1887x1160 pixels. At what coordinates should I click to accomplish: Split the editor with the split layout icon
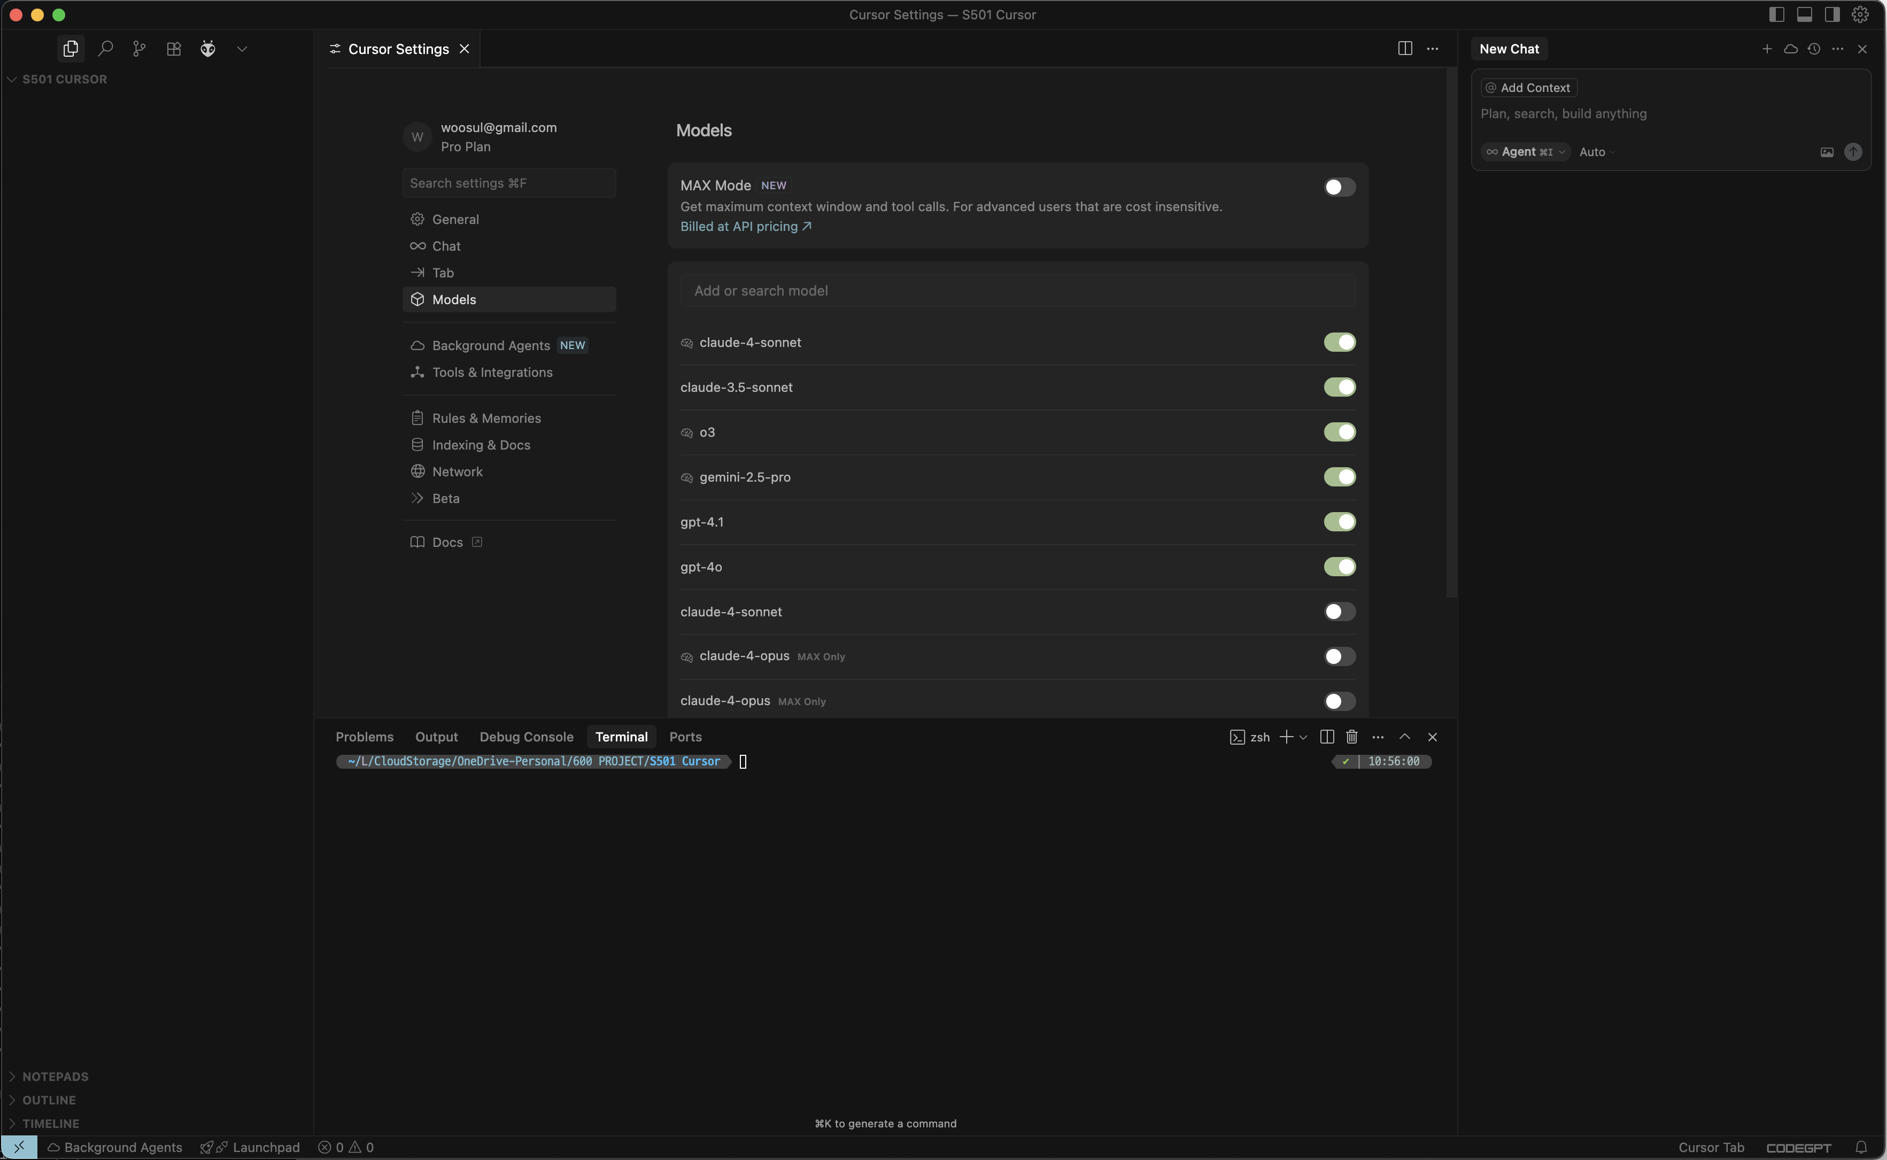(x=1404, y=48)
